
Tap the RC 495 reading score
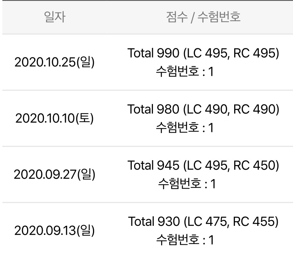(255, 54)
